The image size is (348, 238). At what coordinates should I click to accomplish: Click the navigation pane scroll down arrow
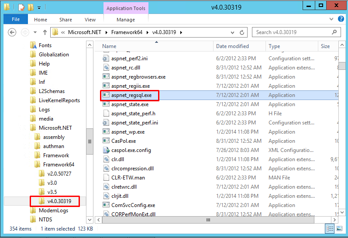click(90, 220)
